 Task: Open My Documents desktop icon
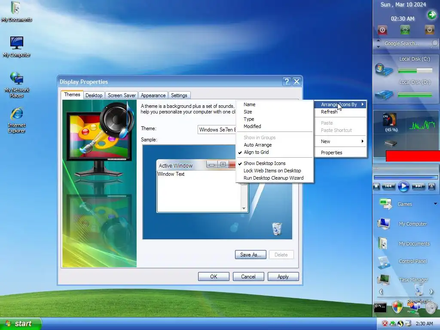16,12
